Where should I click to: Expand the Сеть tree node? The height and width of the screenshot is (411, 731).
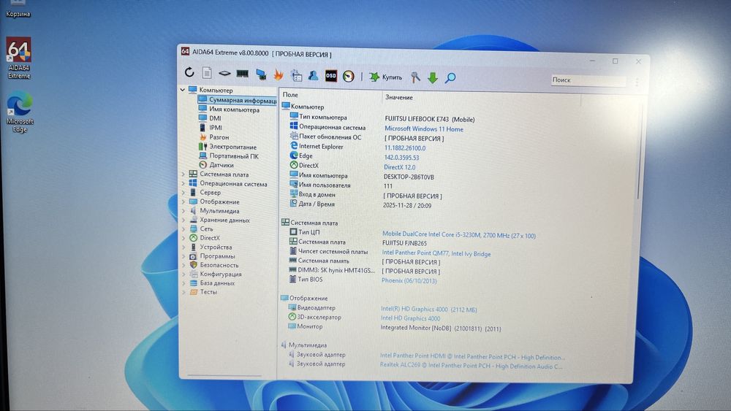point(183,228)
